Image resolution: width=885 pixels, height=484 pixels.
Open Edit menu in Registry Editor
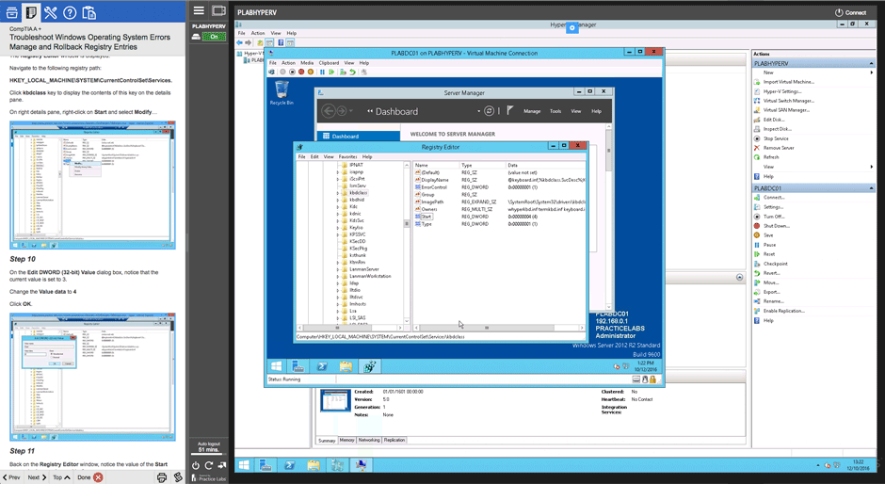(314, 156)
